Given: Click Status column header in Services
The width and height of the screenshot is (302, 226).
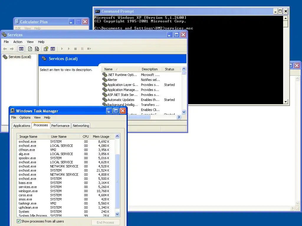Looking at the screenshot, I should [171, 69].
